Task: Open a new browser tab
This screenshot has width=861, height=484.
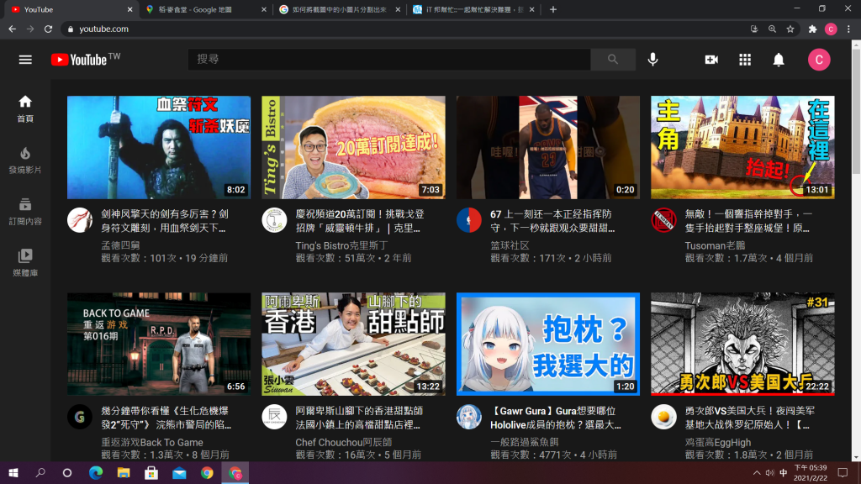Action: pyautogui.click(x=553, y=9)
